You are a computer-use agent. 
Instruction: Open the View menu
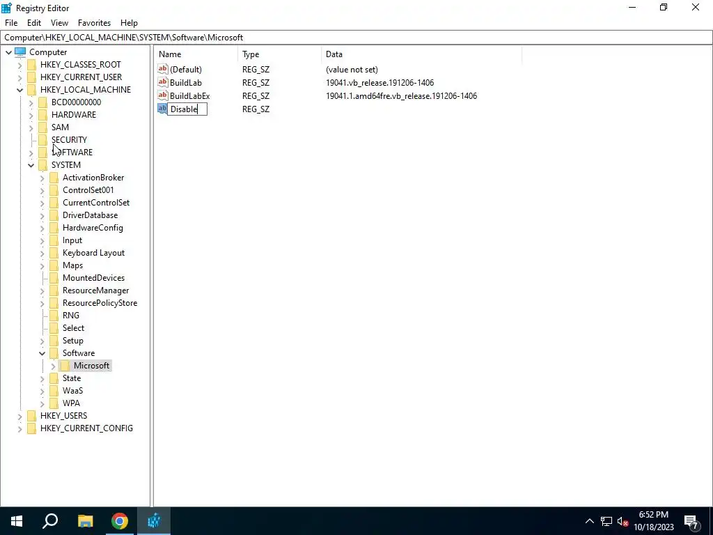pyautogui.click(x=59, y=23)
